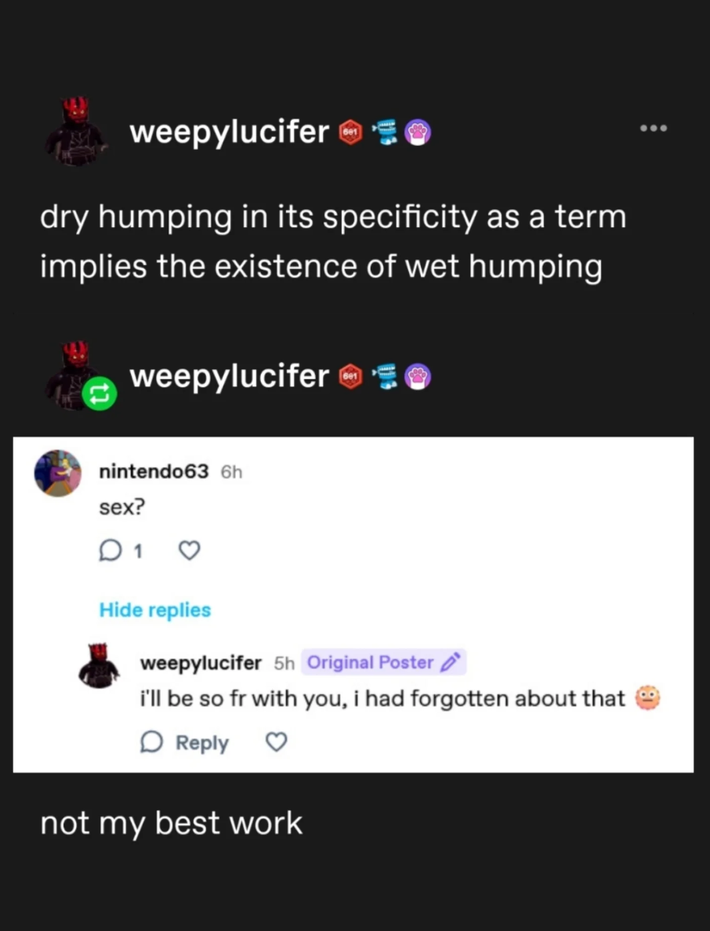Open nintendo63's profile picture

(58, 473)
